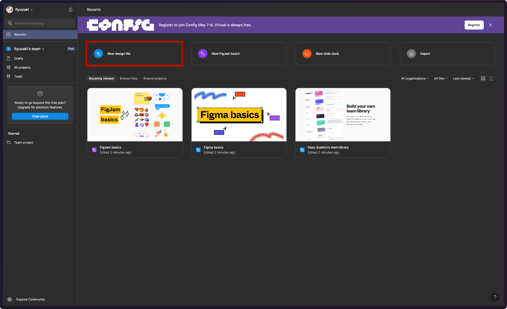
Task: Open the help question mark button
Action: (x=495, y=297)
